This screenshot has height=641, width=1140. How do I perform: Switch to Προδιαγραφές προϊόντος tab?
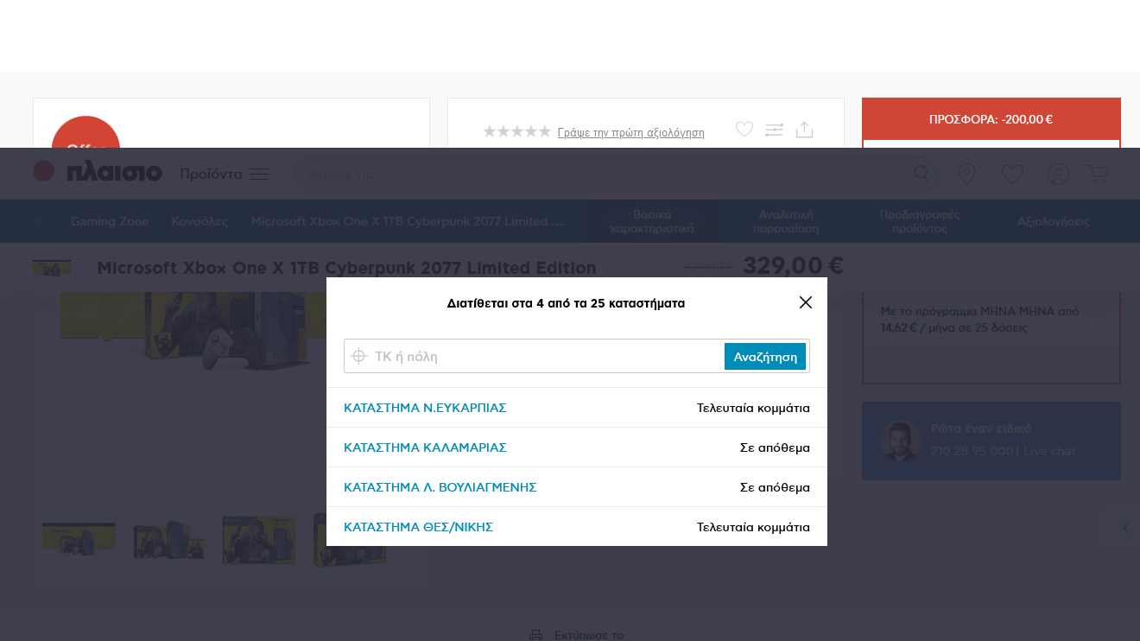click(920, 221)
